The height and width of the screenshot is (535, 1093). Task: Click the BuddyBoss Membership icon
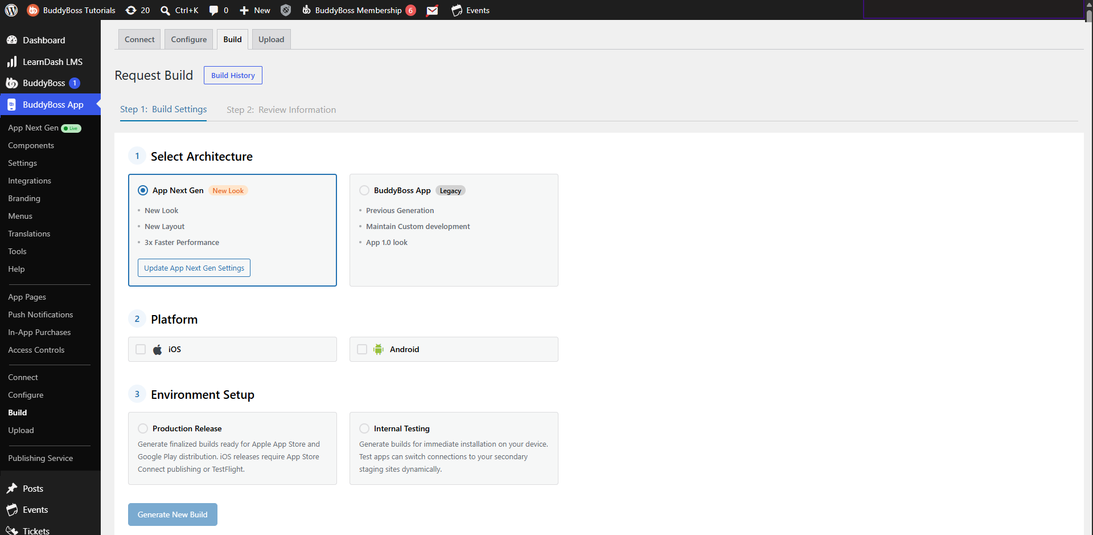click(x=306, y=10)
